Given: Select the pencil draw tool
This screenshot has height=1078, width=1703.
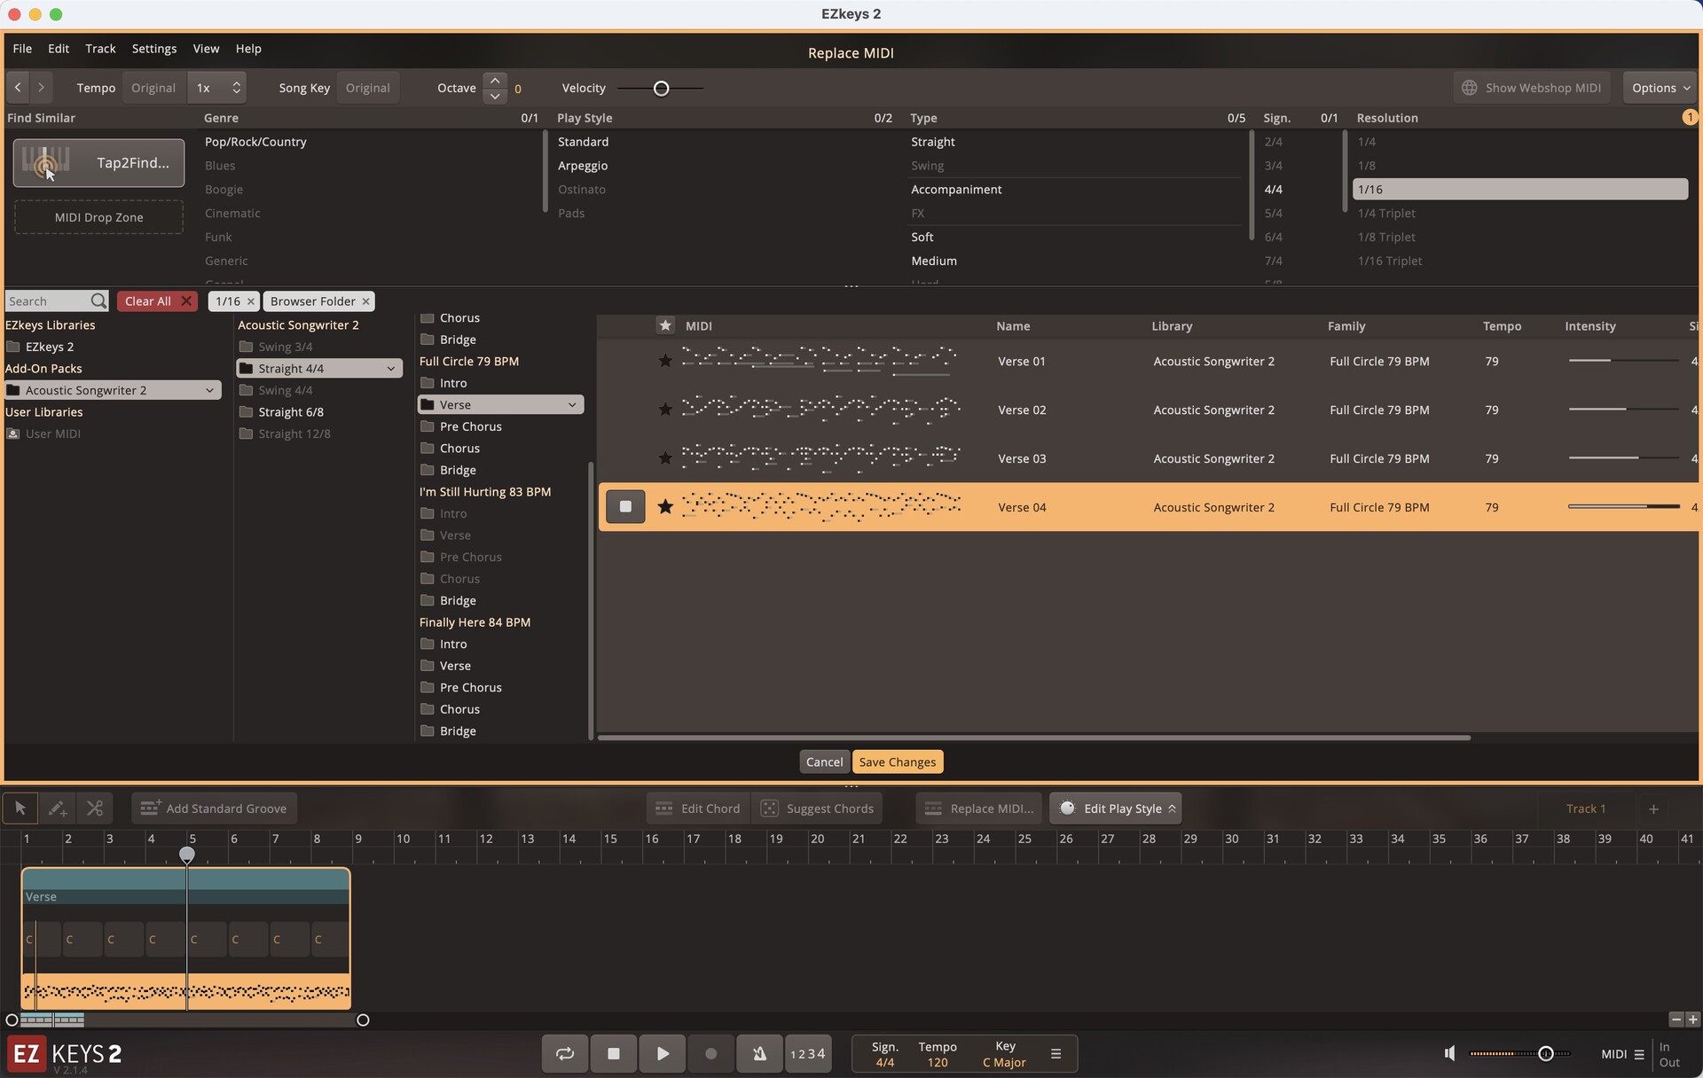Looking at the screenshot, I should tap(58, 808).
